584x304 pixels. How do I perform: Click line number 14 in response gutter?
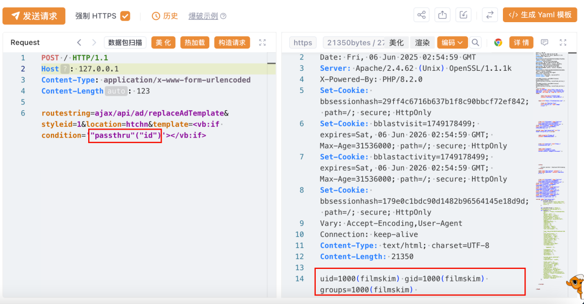pyautogui.click(x=300, y=279)
